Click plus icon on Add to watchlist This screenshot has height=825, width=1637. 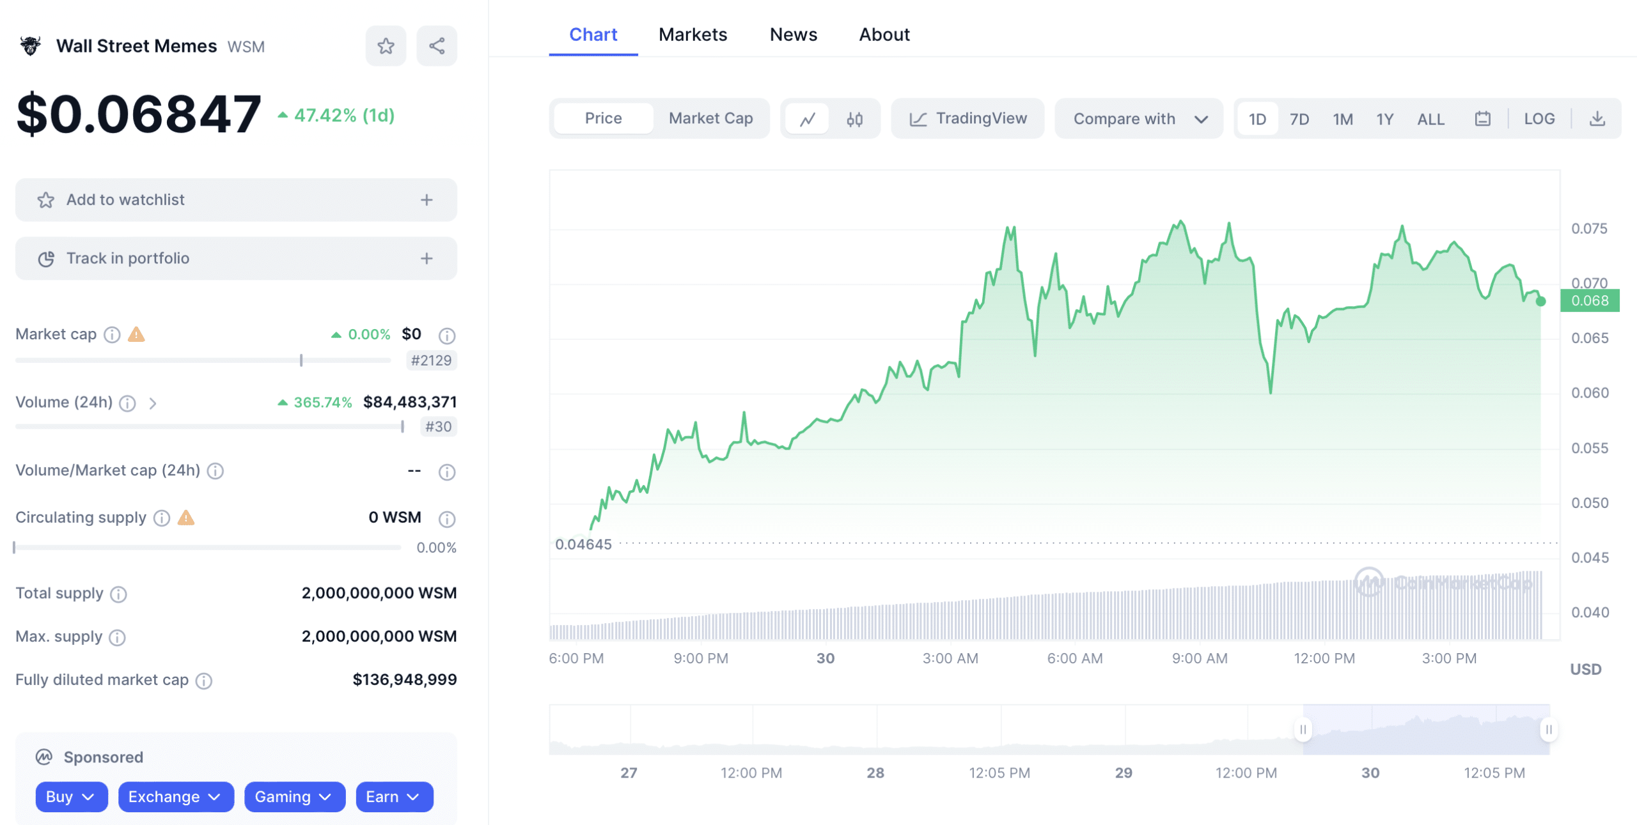[427, 200]
